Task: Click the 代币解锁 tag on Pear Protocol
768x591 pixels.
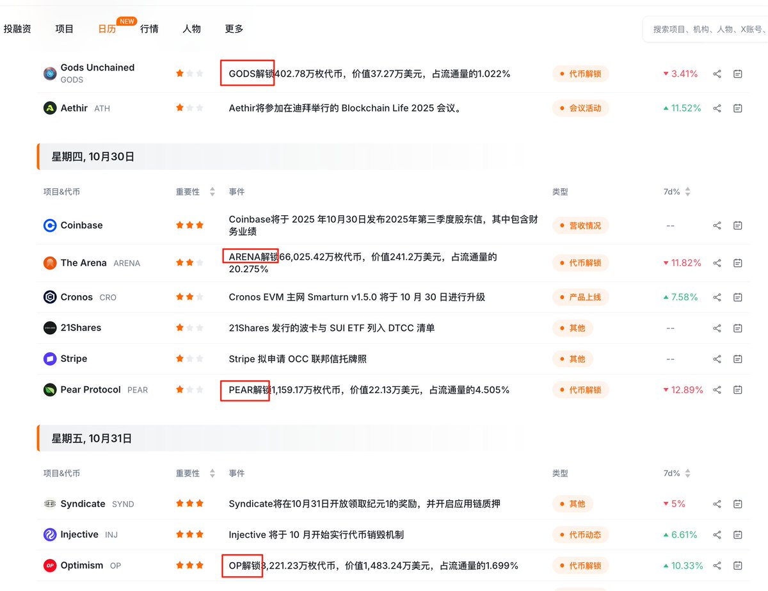Action: [x=580, y=389]
